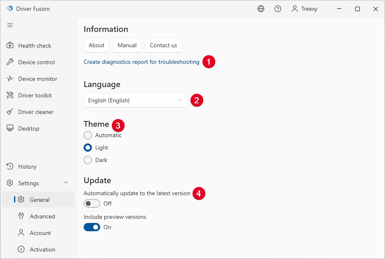Open the Health check page
385x259 pixels.
[x=38, y=46]
